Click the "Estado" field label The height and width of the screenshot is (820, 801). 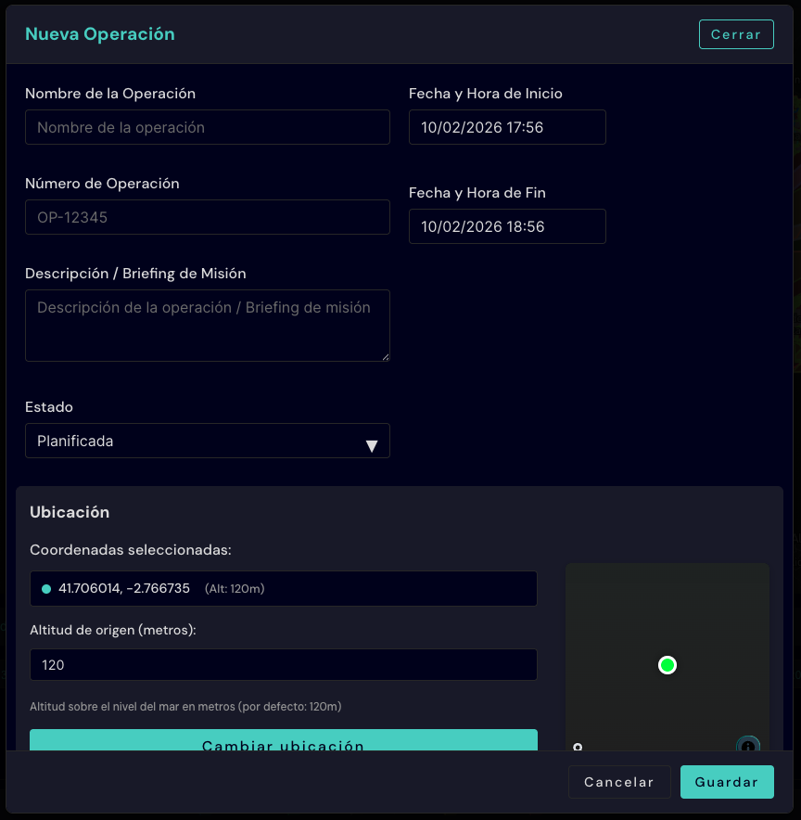pyautogui.click(x=49, y=407)
